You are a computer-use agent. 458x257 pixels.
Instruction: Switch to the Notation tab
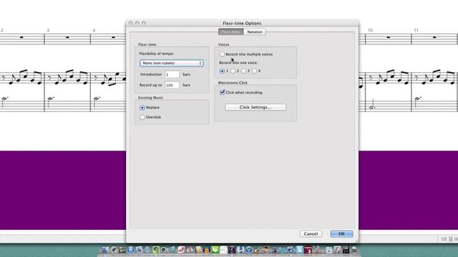point(255,31)
